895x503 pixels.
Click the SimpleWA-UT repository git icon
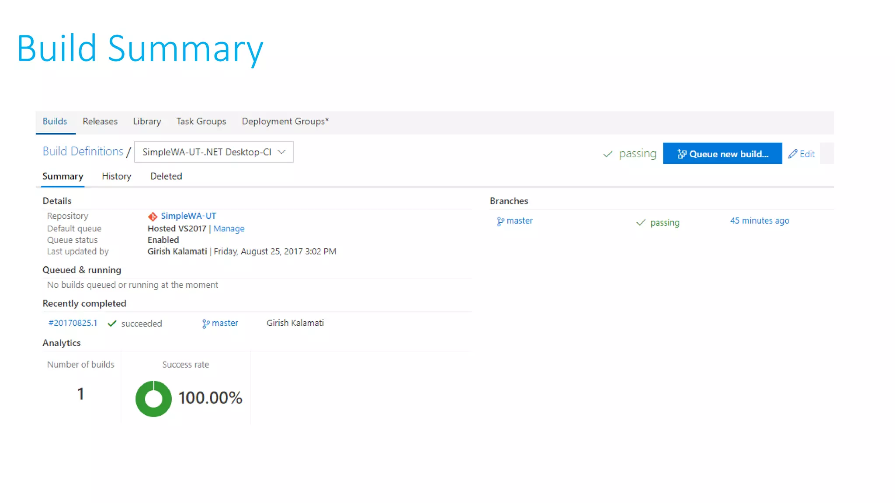[x=152, y=217]
